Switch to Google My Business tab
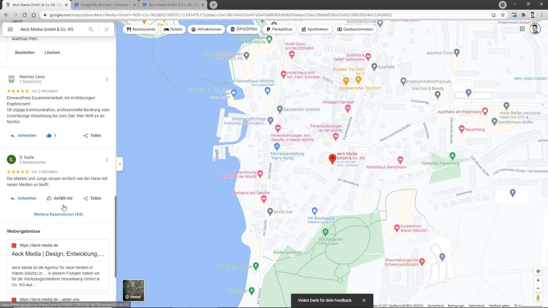Image resolution: width=548 pixels, height=308 pixels. [x=104, y=5]
